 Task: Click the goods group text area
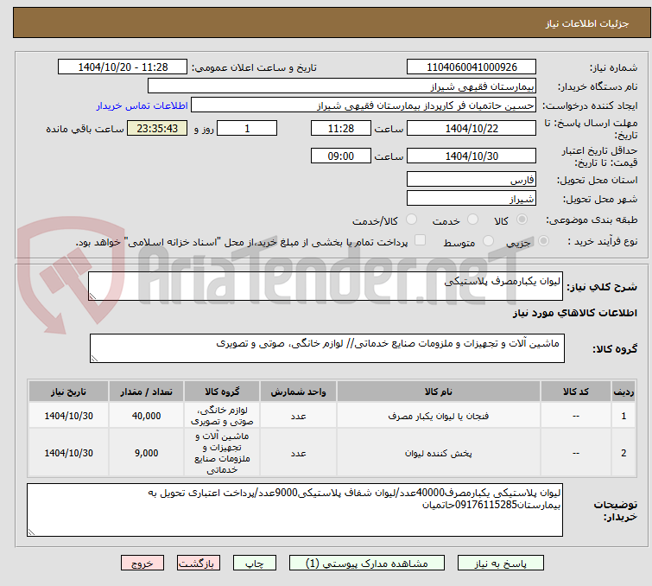tap(327, 348)
